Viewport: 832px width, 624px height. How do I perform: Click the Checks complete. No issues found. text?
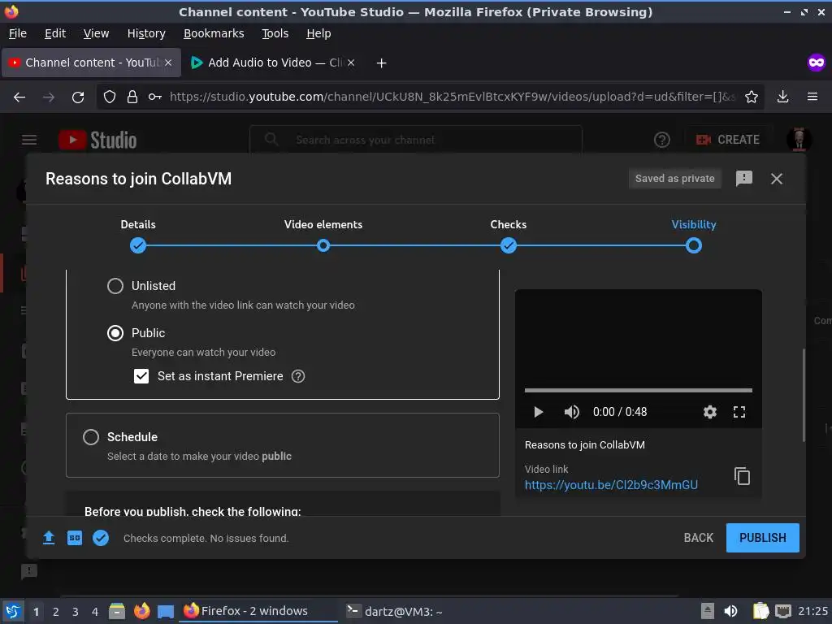click(206, 539)
